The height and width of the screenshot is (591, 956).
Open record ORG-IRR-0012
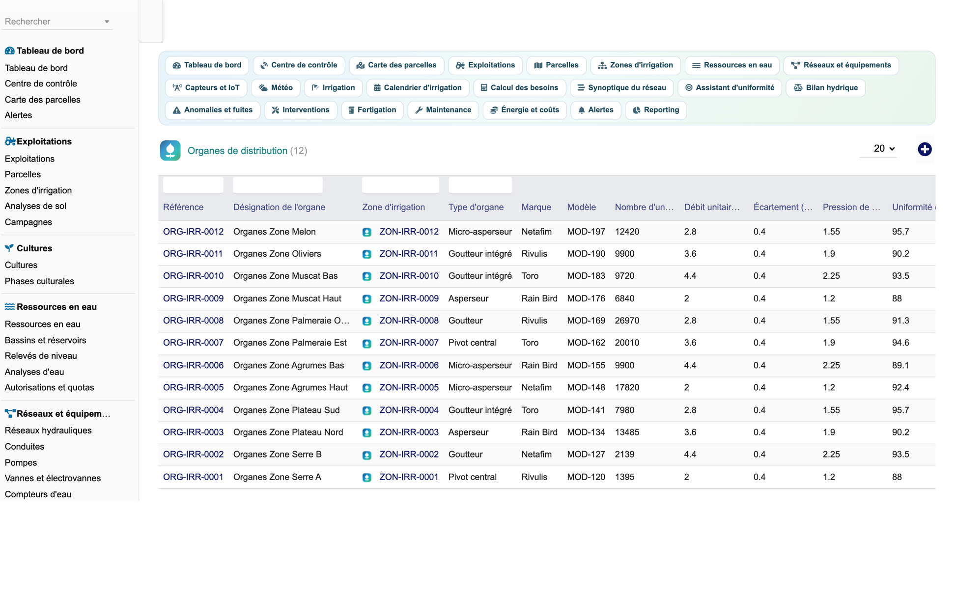point(193,232)
